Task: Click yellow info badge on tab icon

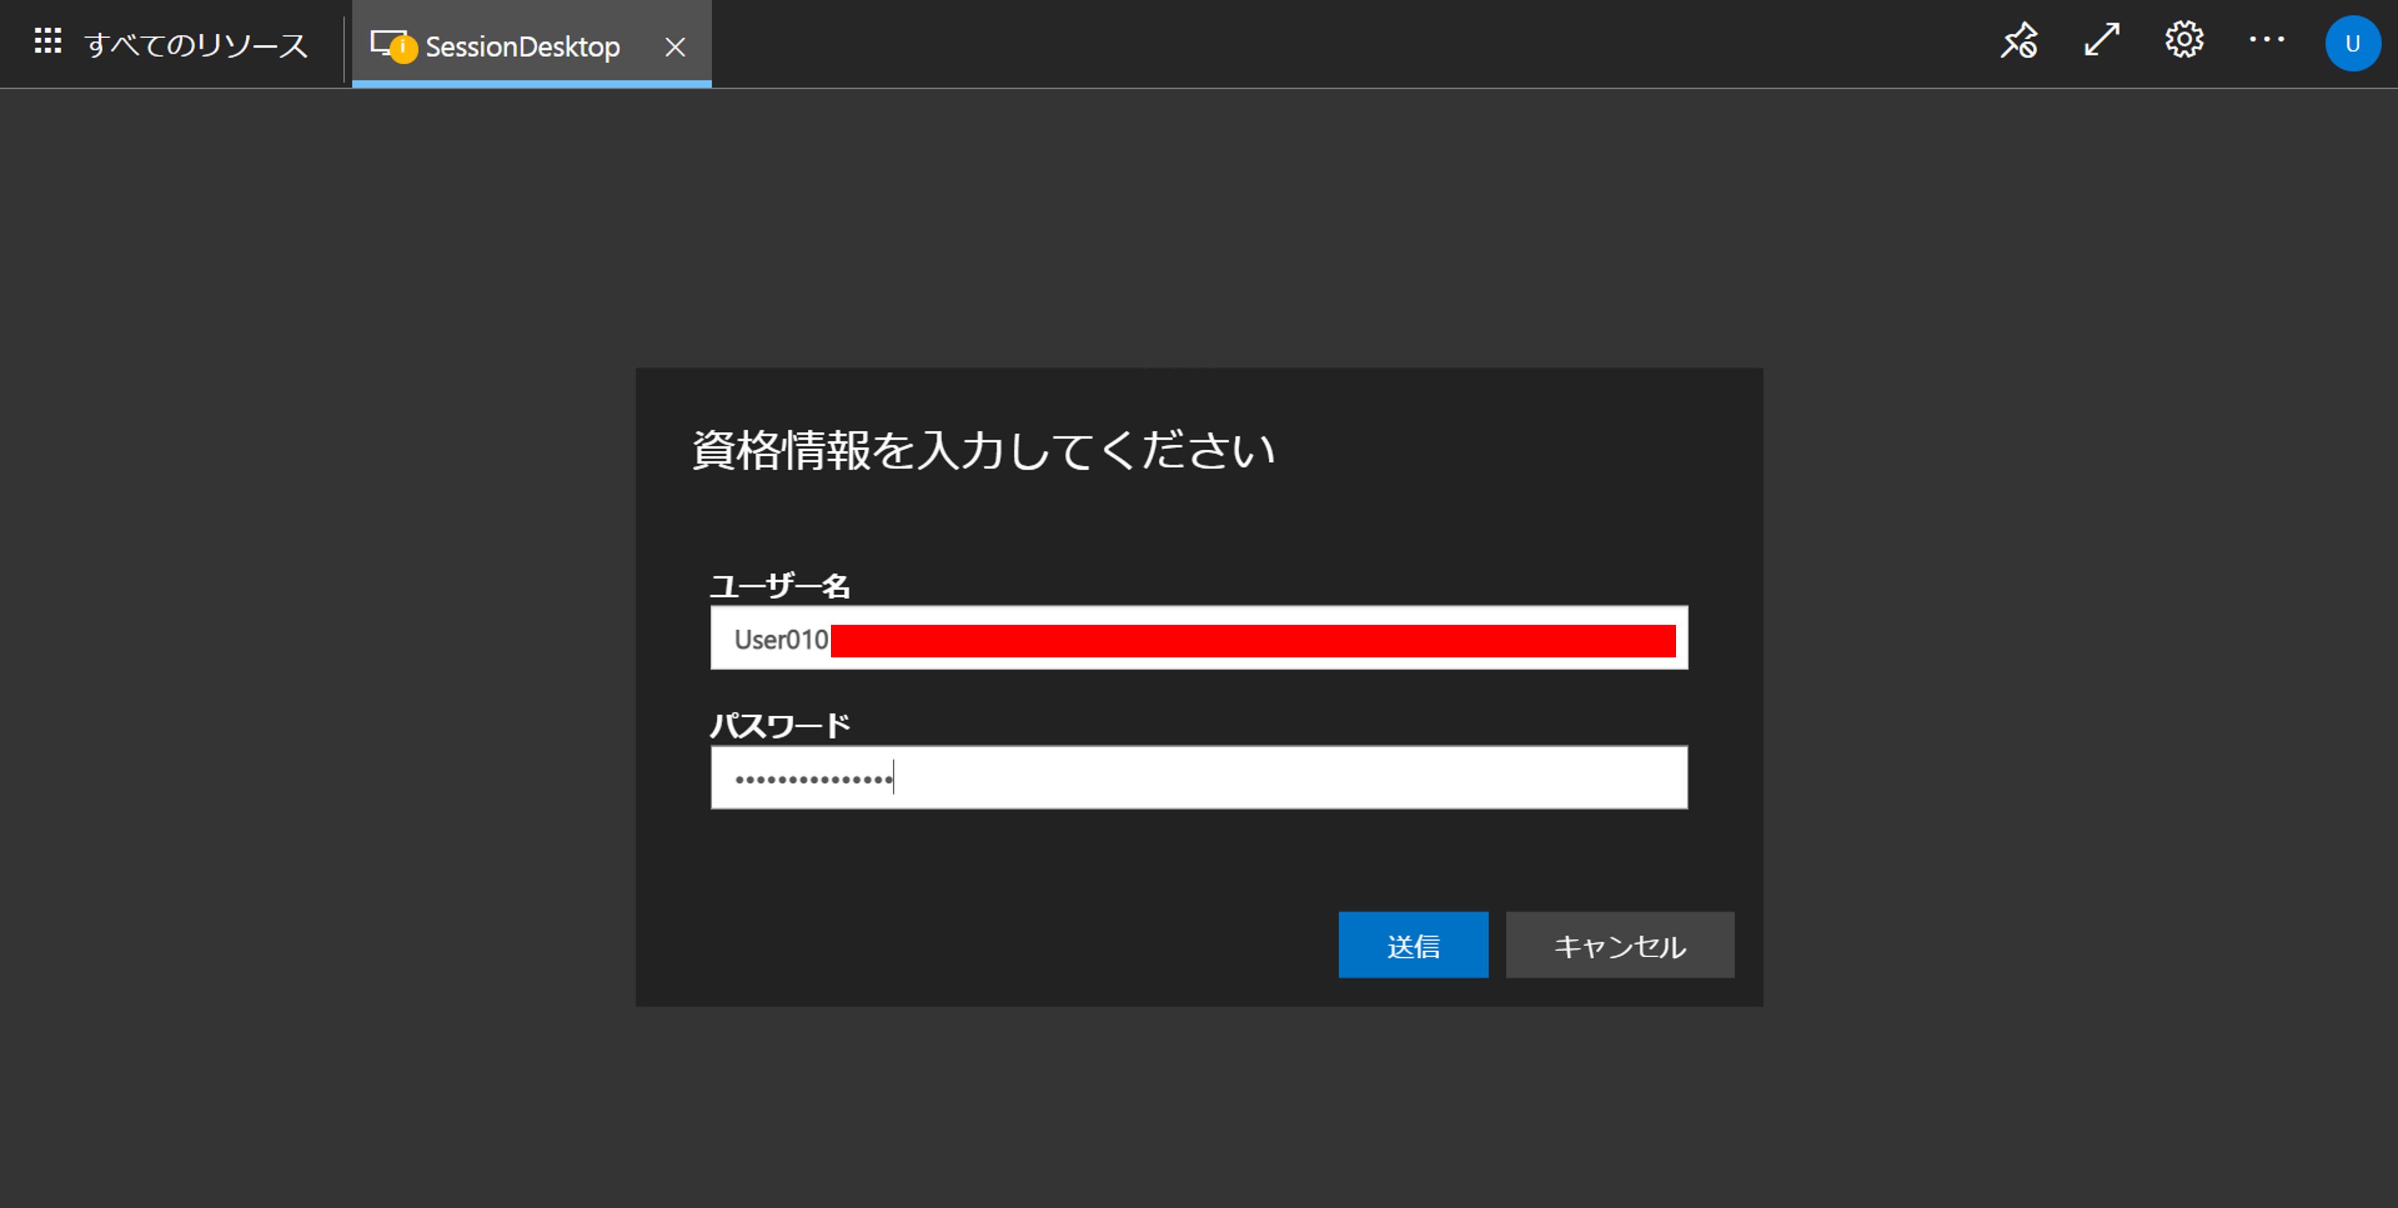Action: point(403,50)
